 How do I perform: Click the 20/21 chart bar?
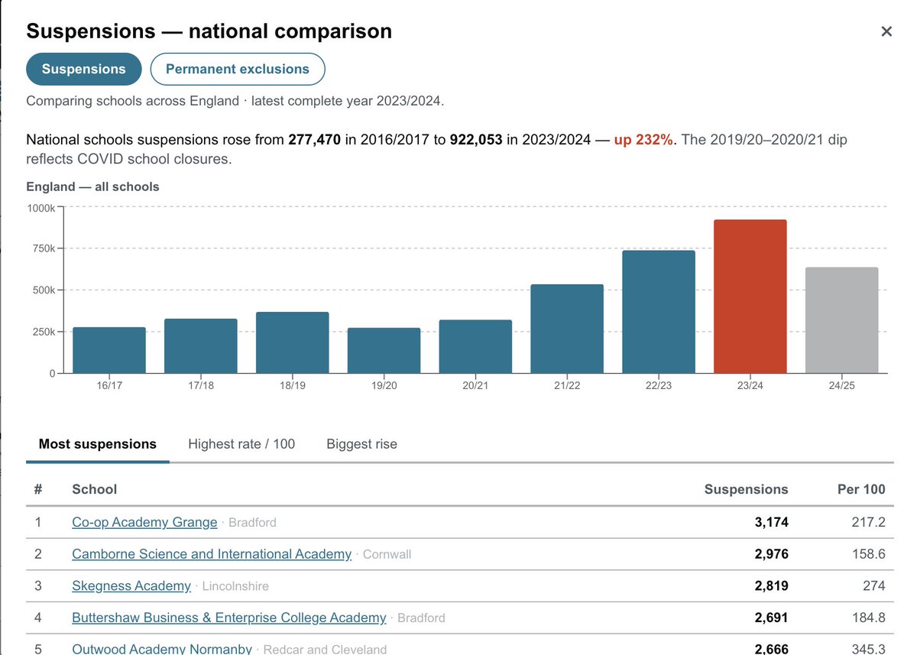[475, 346]
